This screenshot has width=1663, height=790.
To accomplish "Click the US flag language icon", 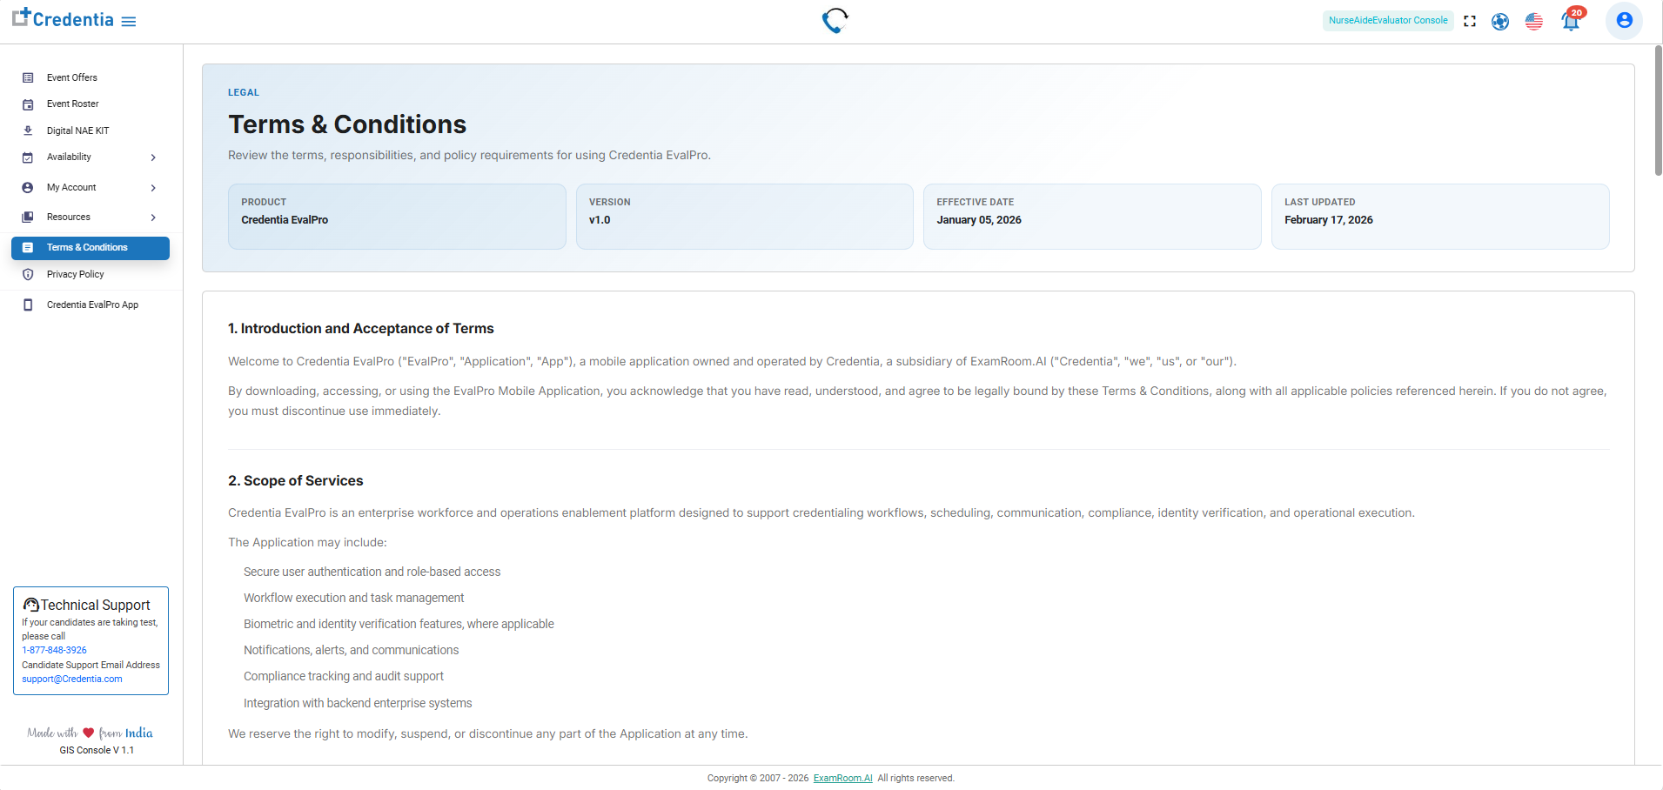I will (x=1534, y=21).
